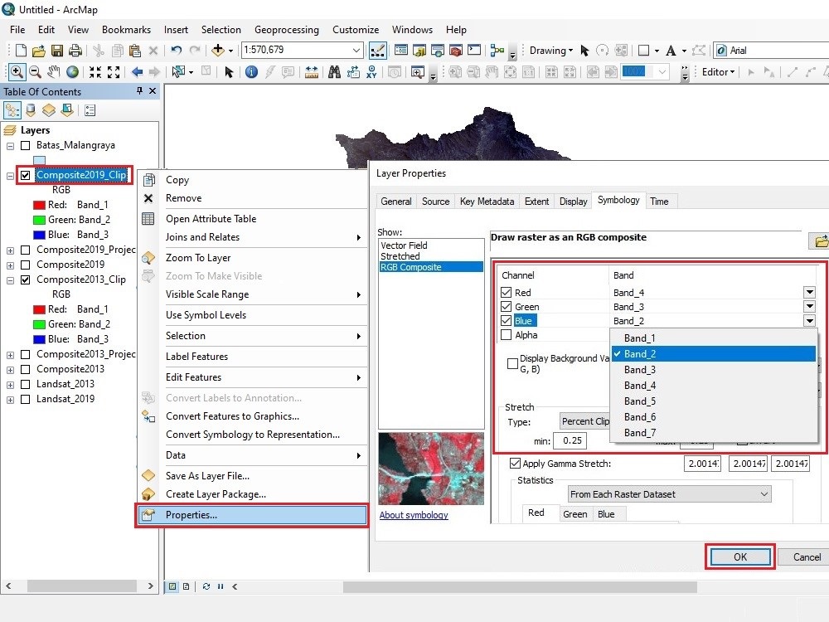Click List By Drawing Order icon
The width and height of the screenshot is (829, 622).
(x=12, y=110)
